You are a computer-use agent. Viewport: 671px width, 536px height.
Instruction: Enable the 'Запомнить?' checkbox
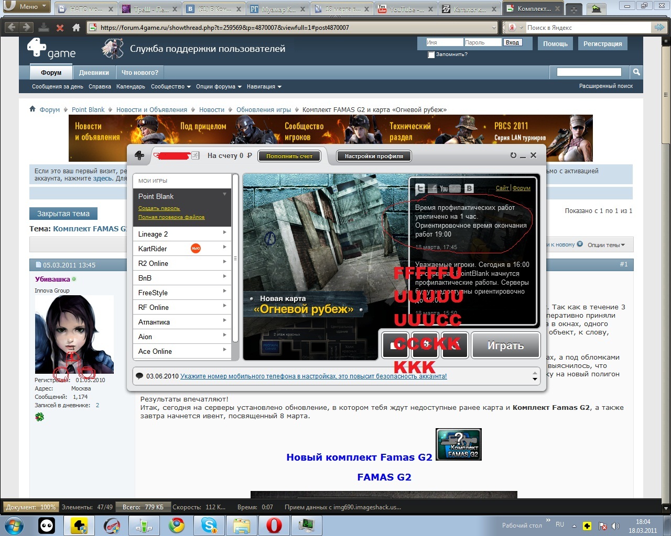tap(431, 55)
